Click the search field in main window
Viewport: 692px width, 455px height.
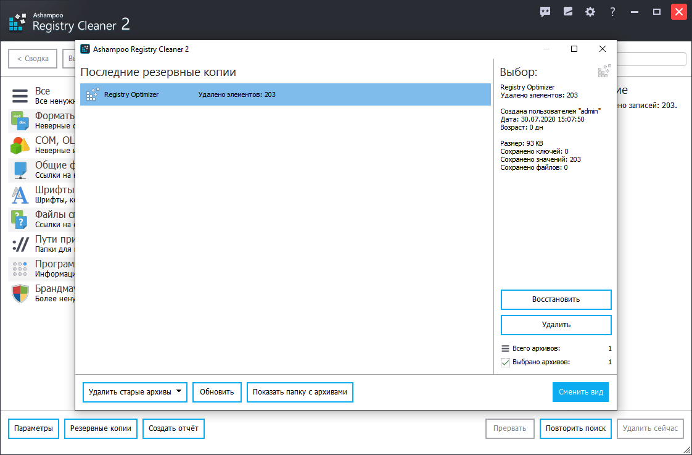[651, 59]
